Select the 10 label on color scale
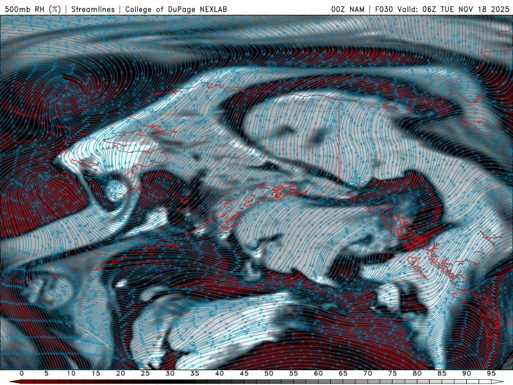Screen dimensions: 513x385 click(71, 373)
